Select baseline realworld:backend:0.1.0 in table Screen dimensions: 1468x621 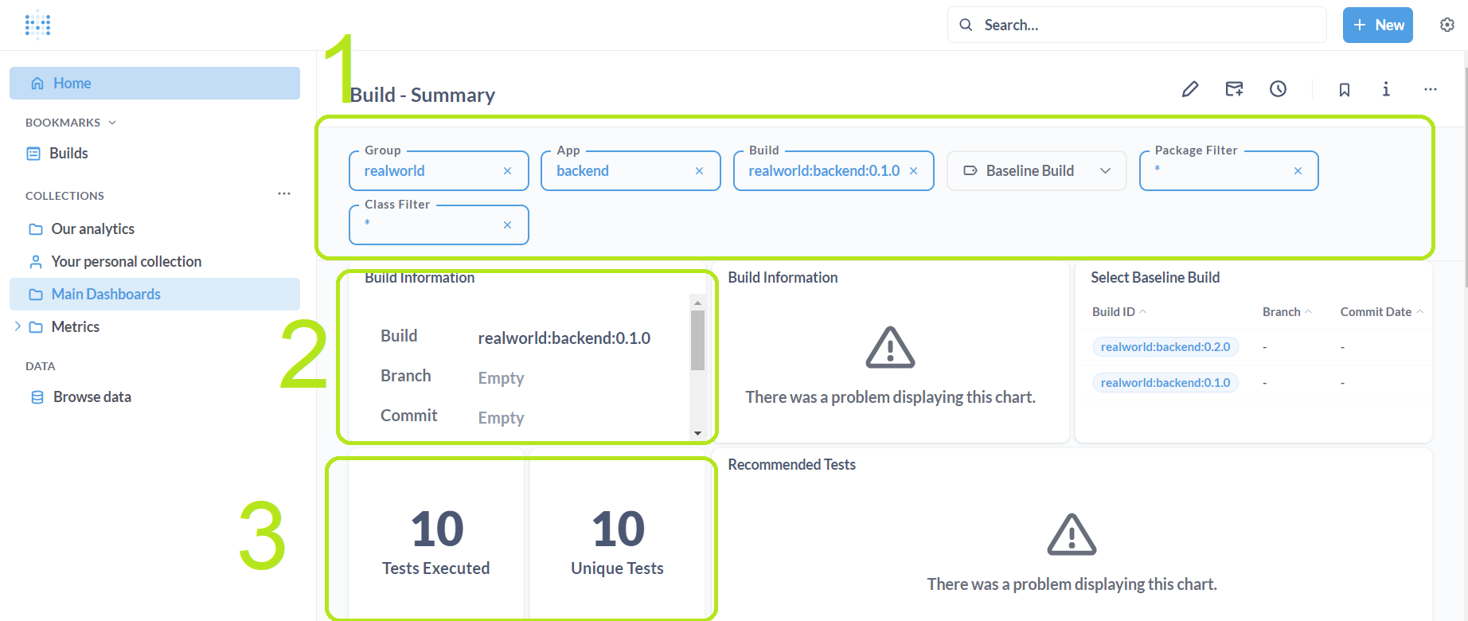pyautogui.click(x=1165, y=383)
